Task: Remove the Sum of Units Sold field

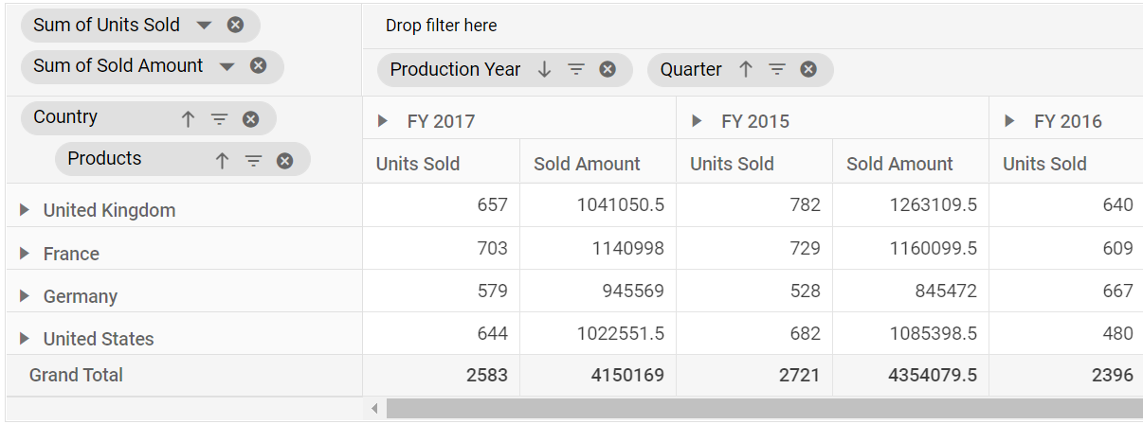Action: click(235, 26)
